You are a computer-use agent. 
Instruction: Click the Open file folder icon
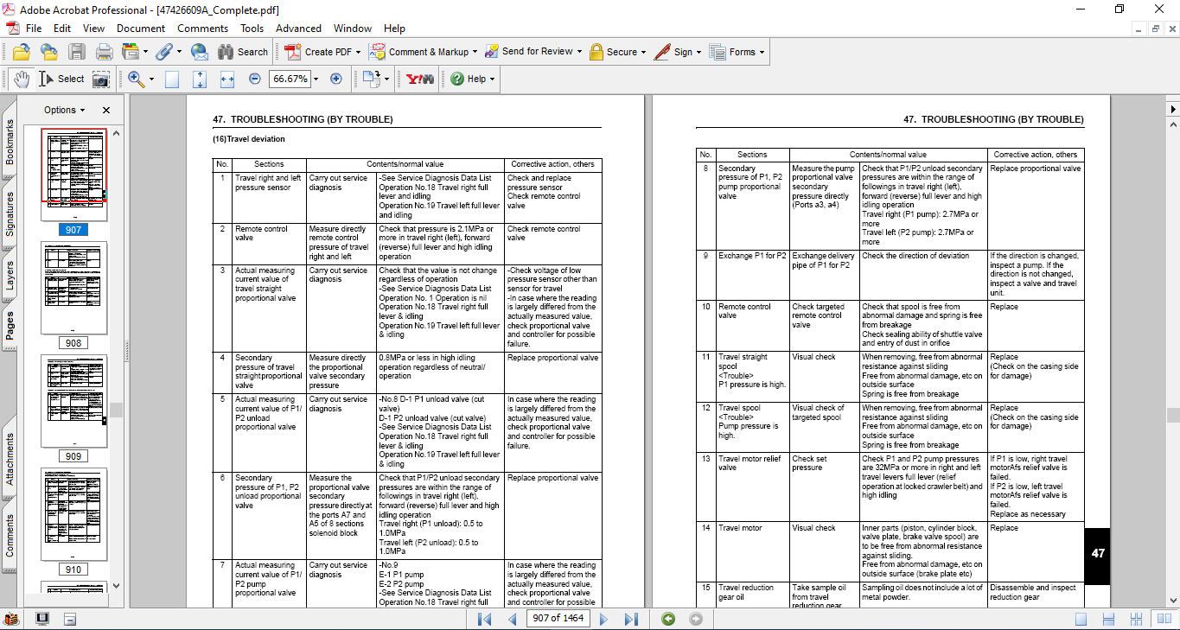(x=21, y=52)
